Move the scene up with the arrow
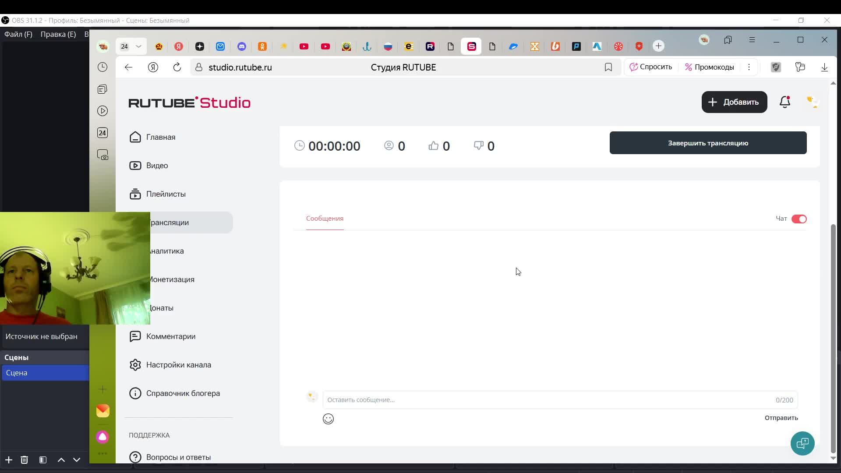 [61, 460]
